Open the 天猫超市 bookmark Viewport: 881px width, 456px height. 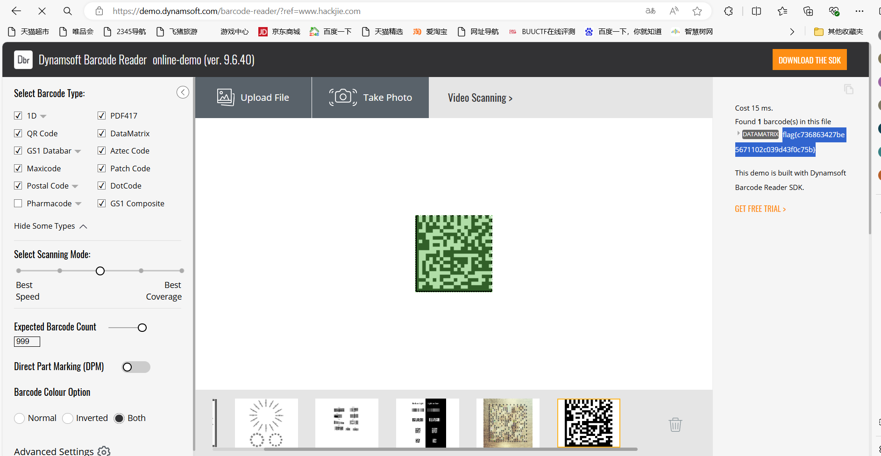tap(29, 32)
